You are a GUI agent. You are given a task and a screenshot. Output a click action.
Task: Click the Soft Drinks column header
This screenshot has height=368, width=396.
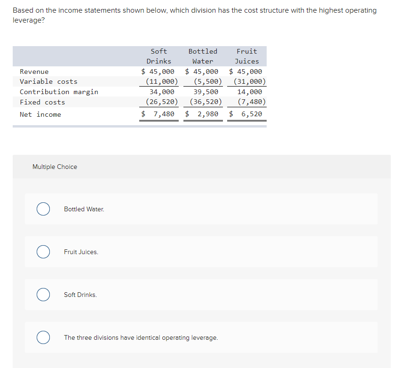coord(158,56)
